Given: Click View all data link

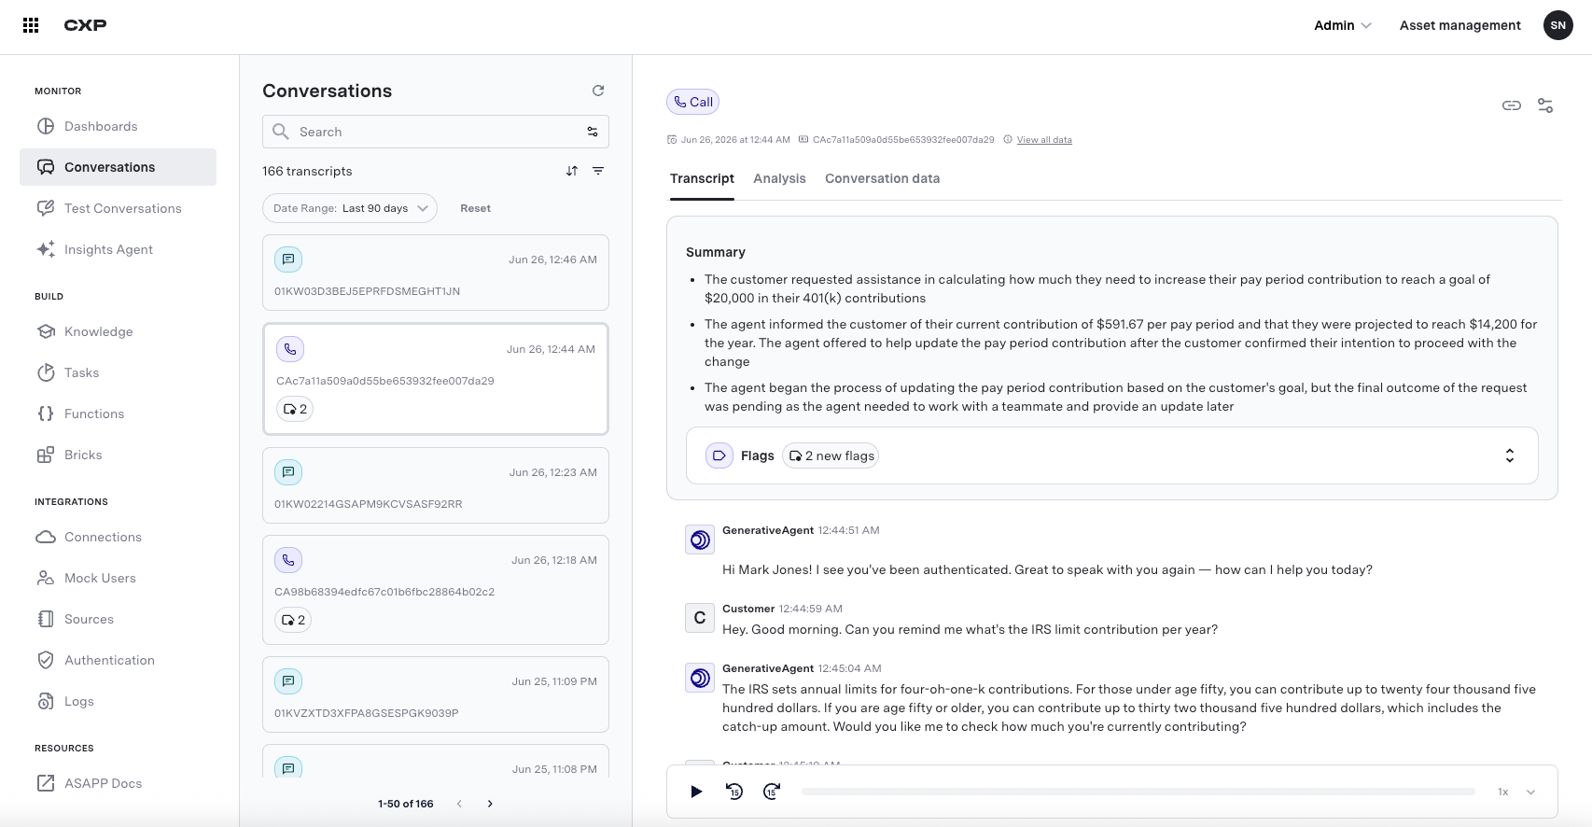Looking at the screenshot, I should pyautogui.click(x=1044, y=140).
